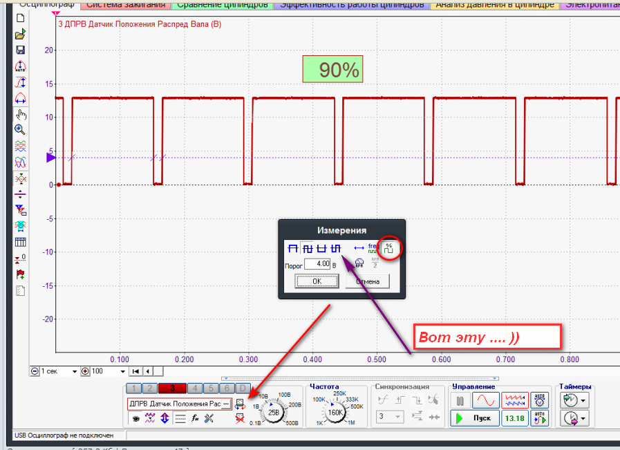Screen dimensions: 620x450
Task: Click the overlaid sine waves icon
Action: pos(21,162)
